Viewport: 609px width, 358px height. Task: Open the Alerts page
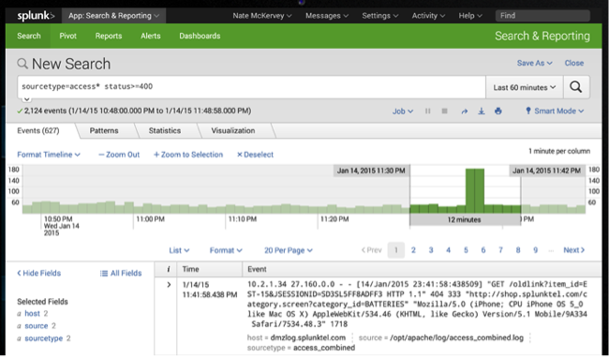click(x=150, y=37)
